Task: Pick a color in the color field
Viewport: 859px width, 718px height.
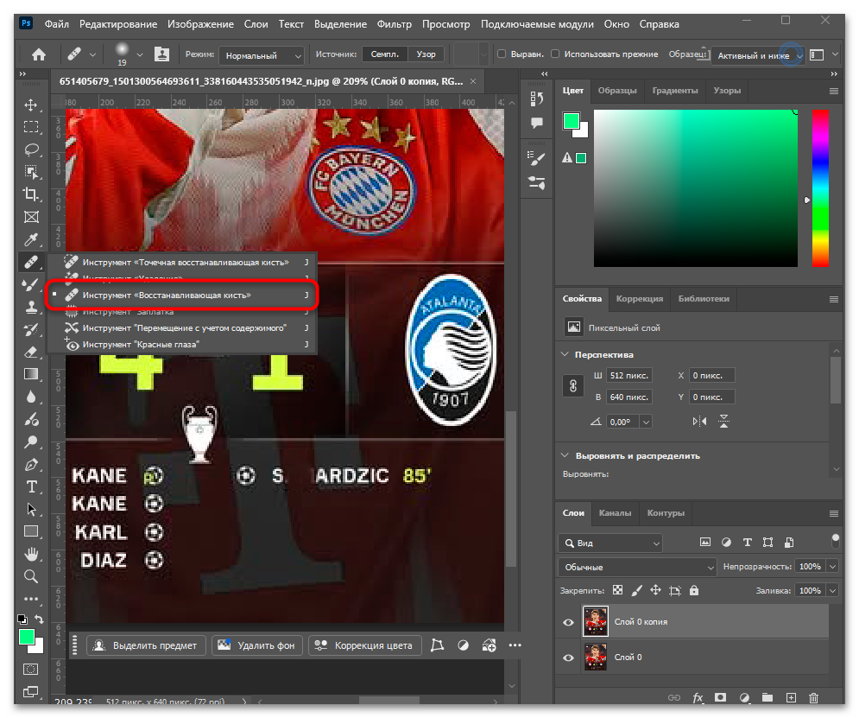Action: coord(696,188)
